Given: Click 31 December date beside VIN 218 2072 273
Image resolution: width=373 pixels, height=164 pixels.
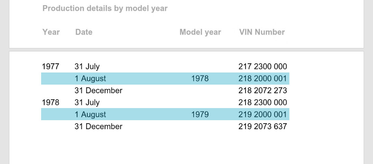Looking at the screenshot, I should (x=99, y=91).
